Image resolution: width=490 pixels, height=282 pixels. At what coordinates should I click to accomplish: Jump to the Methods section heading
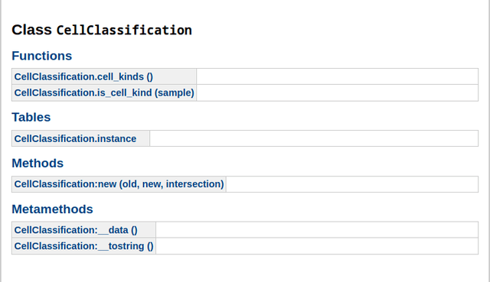[38, 163]
